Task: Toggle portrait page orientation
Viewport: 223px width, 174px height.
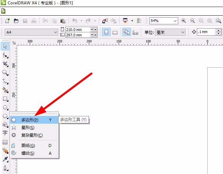Action: [106, 32]
